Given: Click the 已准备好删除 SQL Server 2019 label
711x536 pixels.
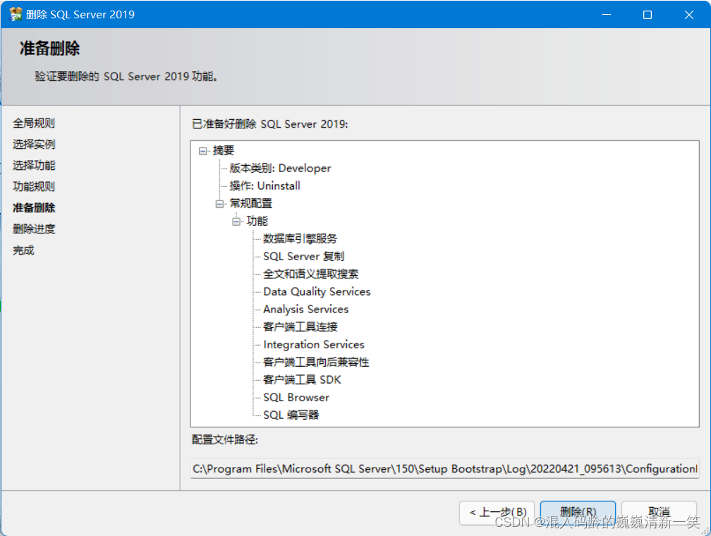Looking at the screenshot, I should (x=270, y=124).
